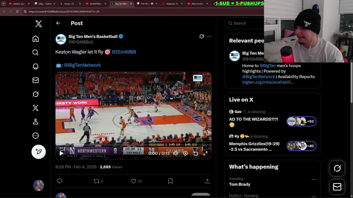Open @BigTenNetwork in Relevant people bio

[x=259, y=76]
